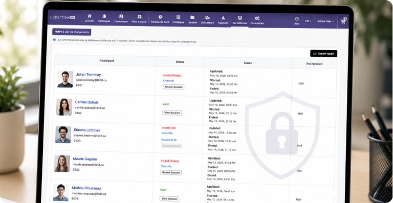Go to Accueil home icon
Viewport: 393px width, 203px height.
tap(89, 18)
